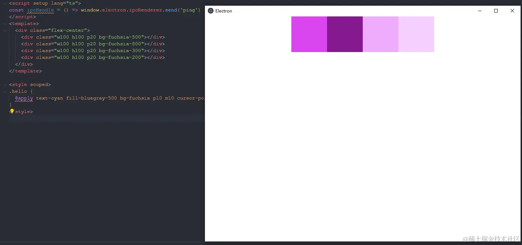The image size is (522, 245).
Task: Click the Electron app icon in title bar
Action: 211,11
